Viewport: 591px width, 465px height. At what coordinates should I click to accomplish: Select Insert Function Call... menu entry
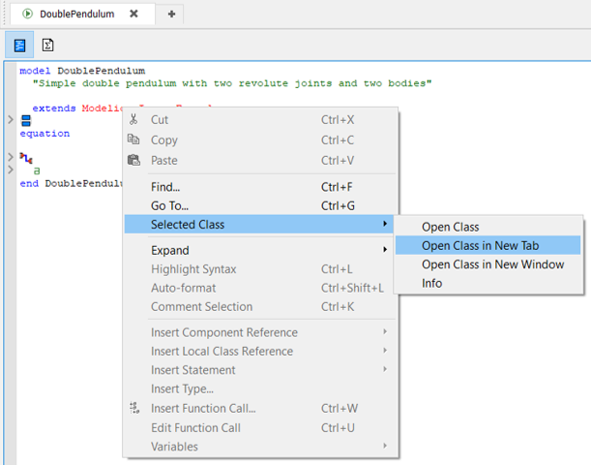click(x=261, y=409)
